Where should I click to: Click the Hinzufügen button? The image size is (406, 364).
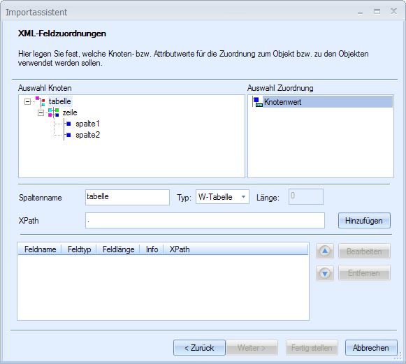point(364,221)
